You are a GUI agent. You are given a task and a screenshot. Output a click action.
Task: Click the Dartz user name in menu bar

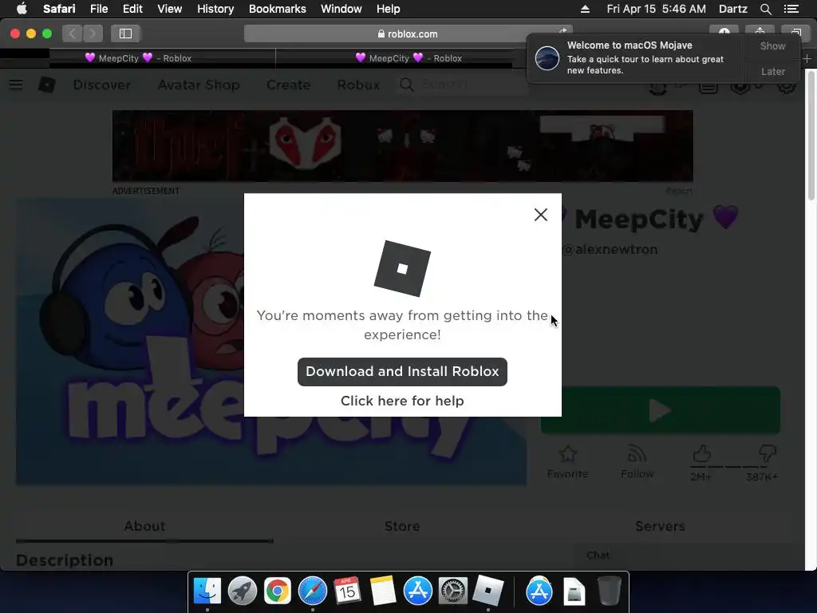point(732,9)
